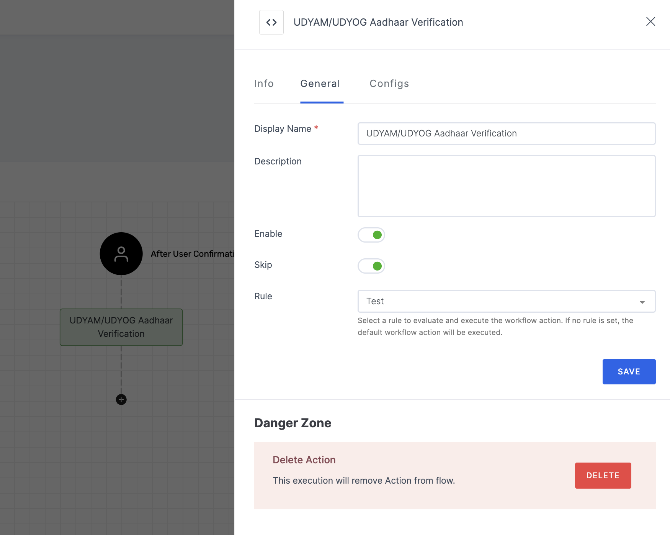Viewport: 670px width, 535px height.
Task: Toggle the Skip switch
Action: point(371,266)
